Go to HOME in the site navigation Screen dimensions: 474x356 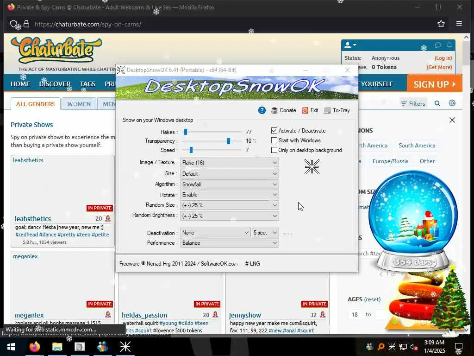(x=20, y=84)
